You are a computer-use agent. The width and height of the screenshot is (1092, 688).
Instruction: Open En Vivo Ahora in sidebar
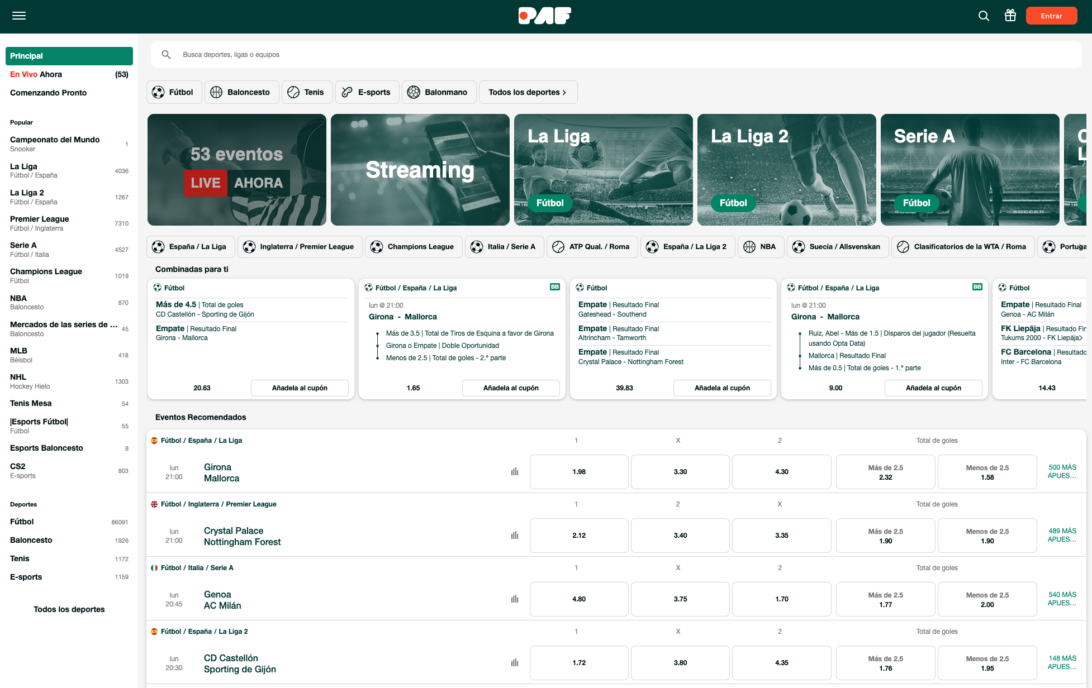click(69, 74)
